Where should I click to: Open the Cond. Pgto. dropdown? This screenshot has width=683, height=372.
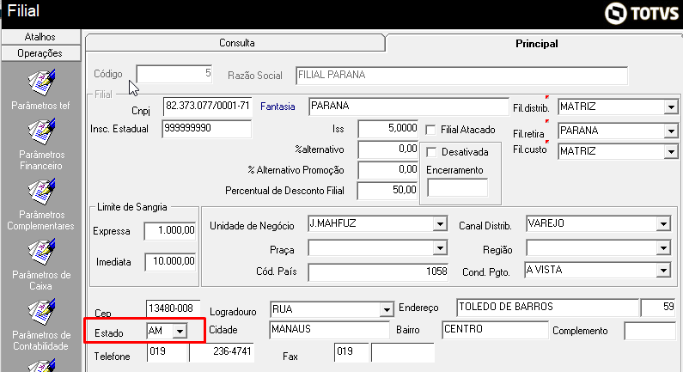pyautogui.click(x=663, y=271)
